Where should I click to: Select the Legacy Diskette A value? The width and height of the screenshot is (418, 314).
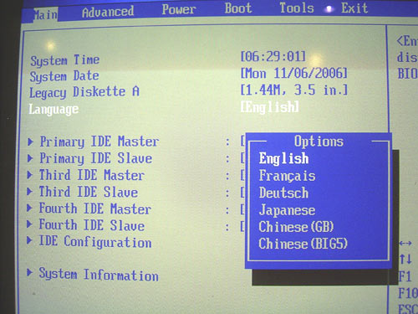click(x=294, y=90)
